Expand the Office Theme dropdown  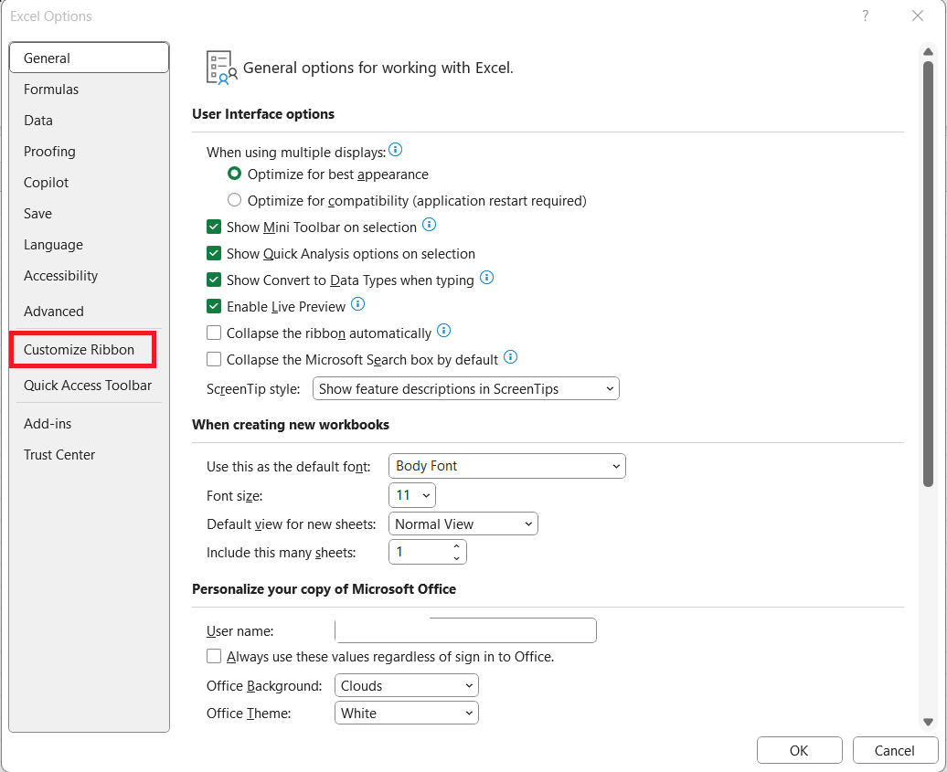tap(407, 713)
